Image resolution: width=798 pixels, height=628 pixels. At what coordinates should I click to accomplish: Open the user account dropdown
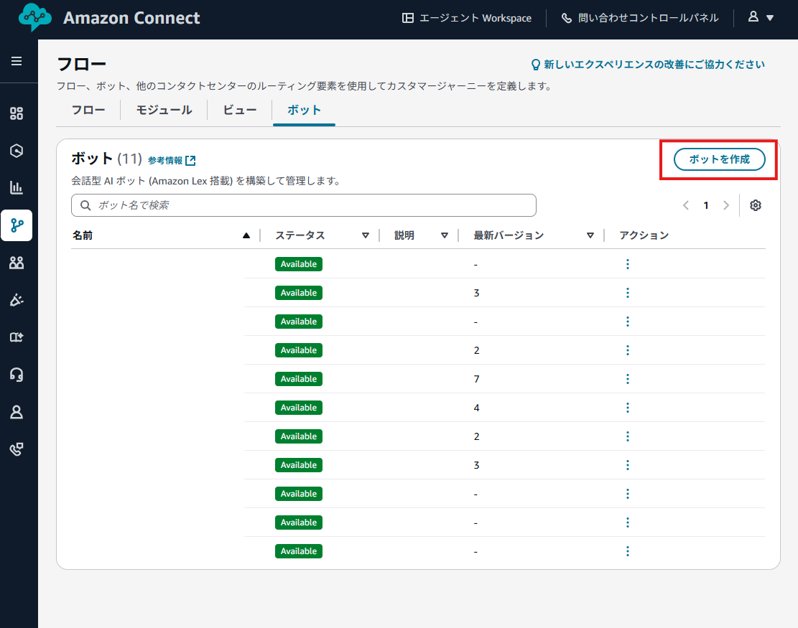[x=761, y=18]
